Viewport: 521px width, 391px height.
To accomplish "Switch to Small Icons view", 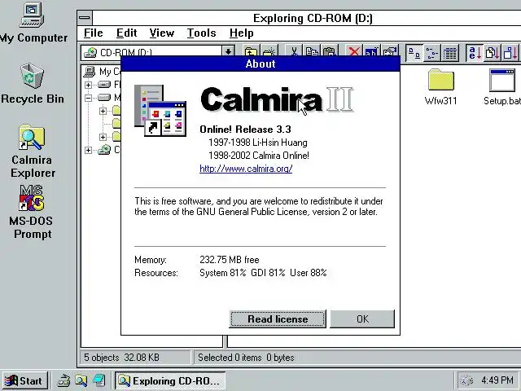I will (432, 53).
